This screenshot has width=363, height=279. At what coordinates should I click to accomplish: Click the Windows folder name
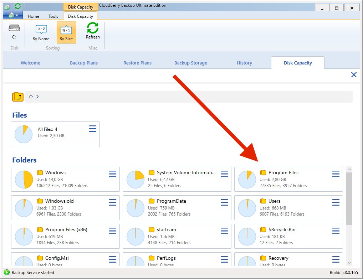coord(55,172)
